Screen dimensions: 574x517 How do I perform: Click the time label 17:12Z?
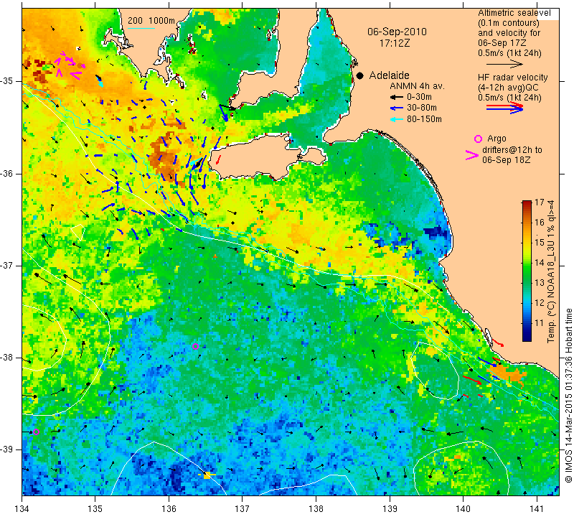395,43
